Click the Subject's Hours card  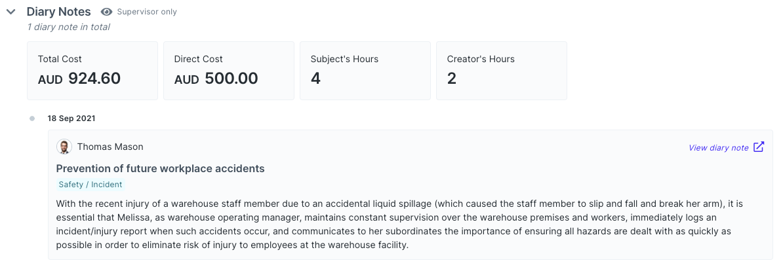click(x=365, y=71)
